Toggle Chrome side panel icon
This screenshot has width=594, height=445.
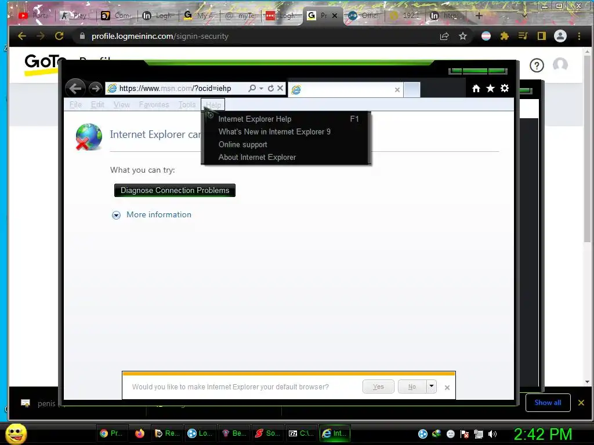tap(541, 36)
